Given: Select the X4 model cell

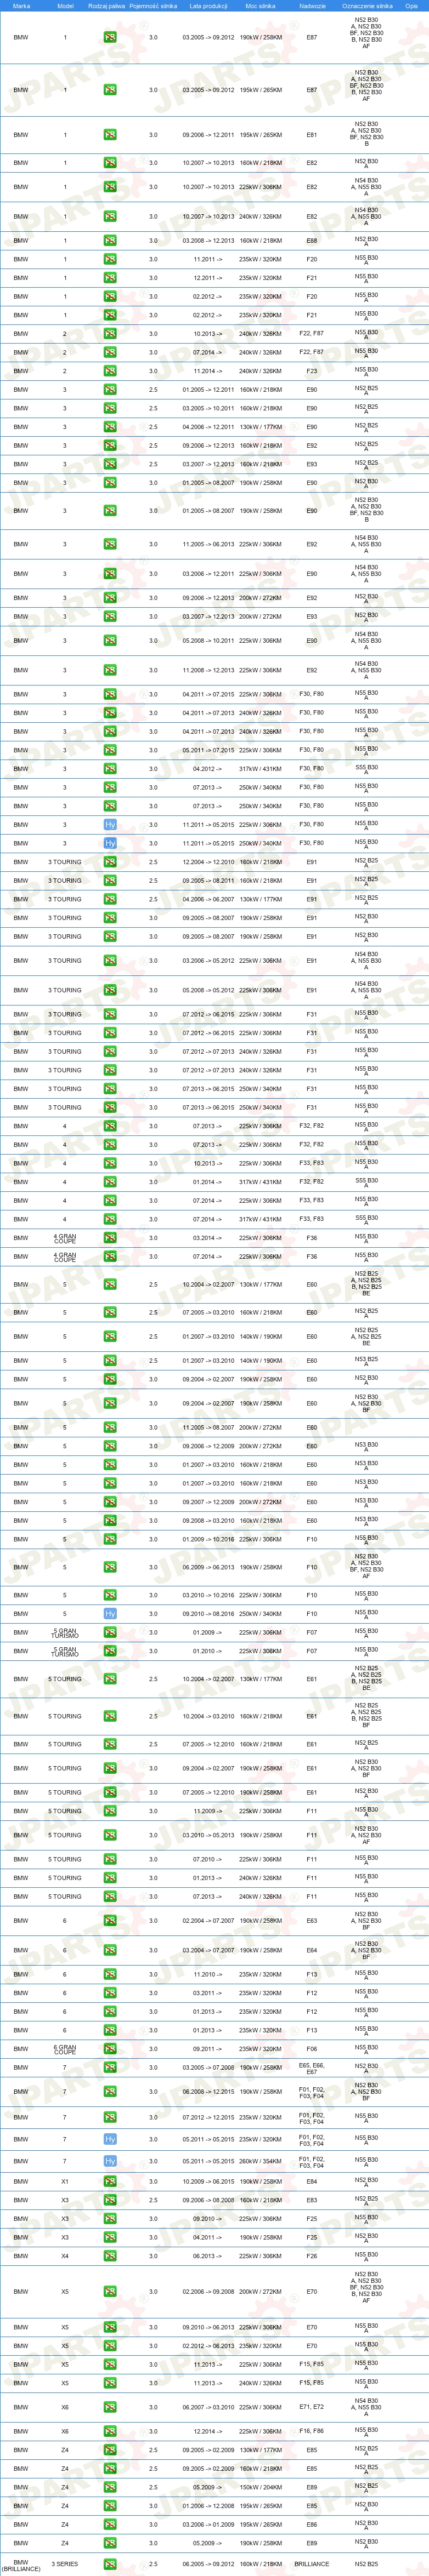Looking at the screenshot, I should point(65,2256).
